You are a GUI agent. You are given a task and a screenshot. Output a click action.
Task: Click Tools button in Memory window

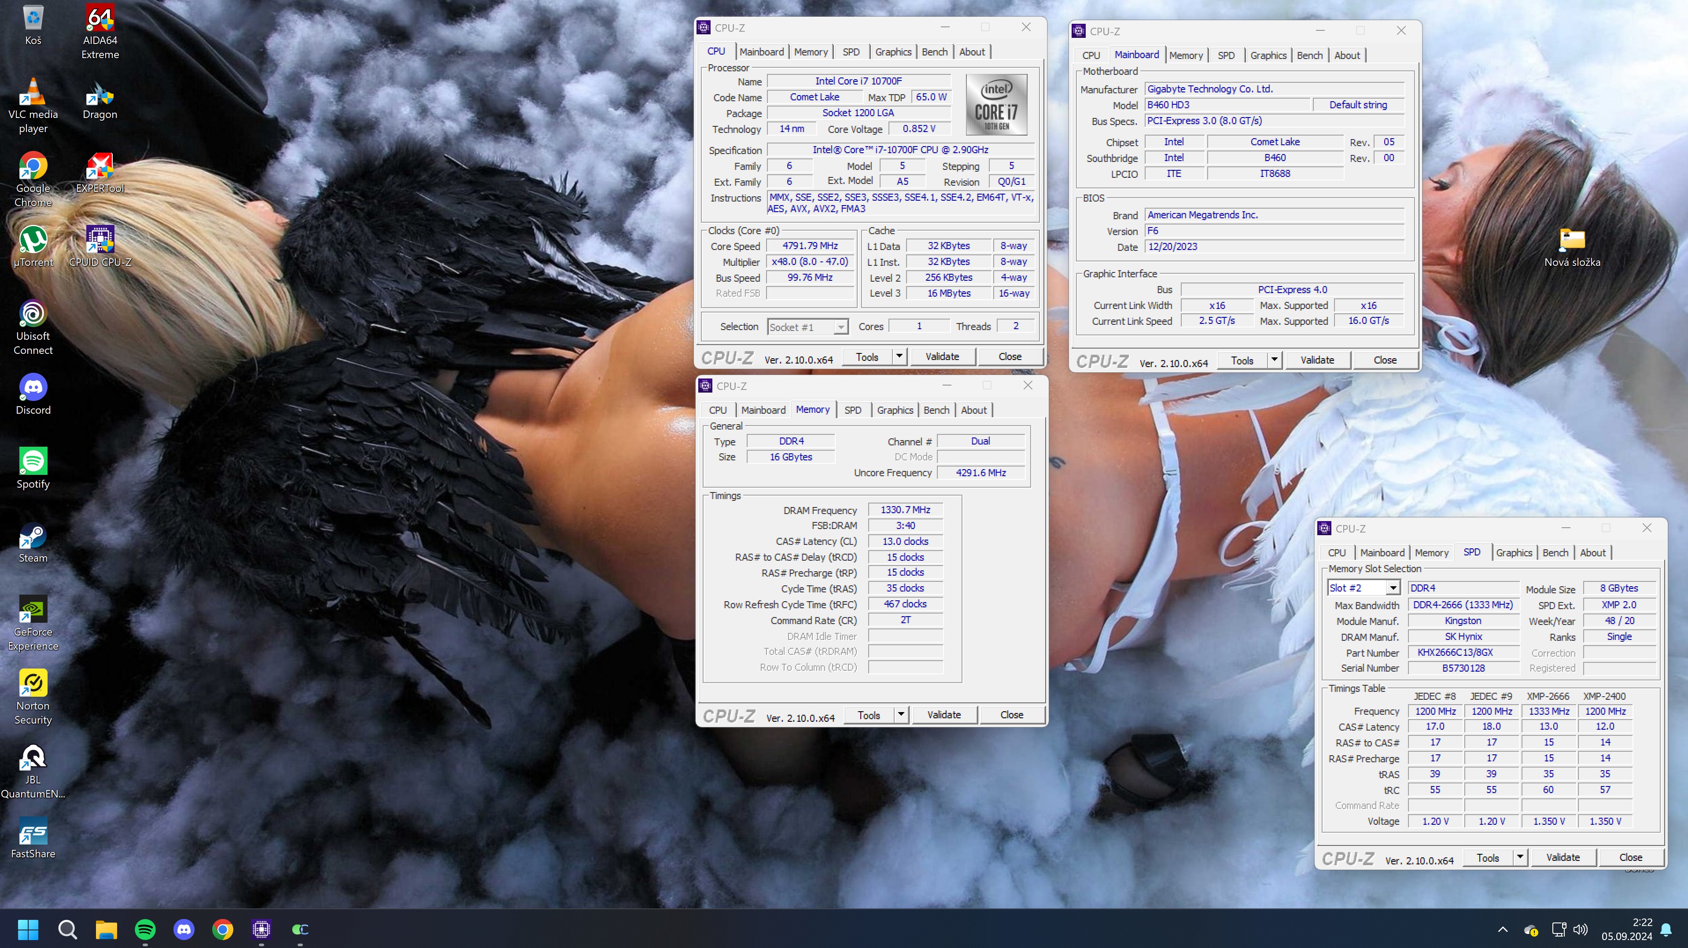coord(869,715)
